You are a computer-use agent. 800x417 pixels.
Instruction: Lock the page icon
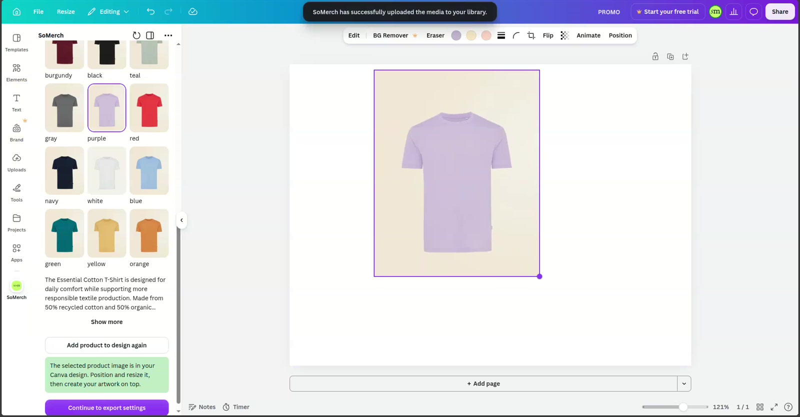tap(655, 56)
